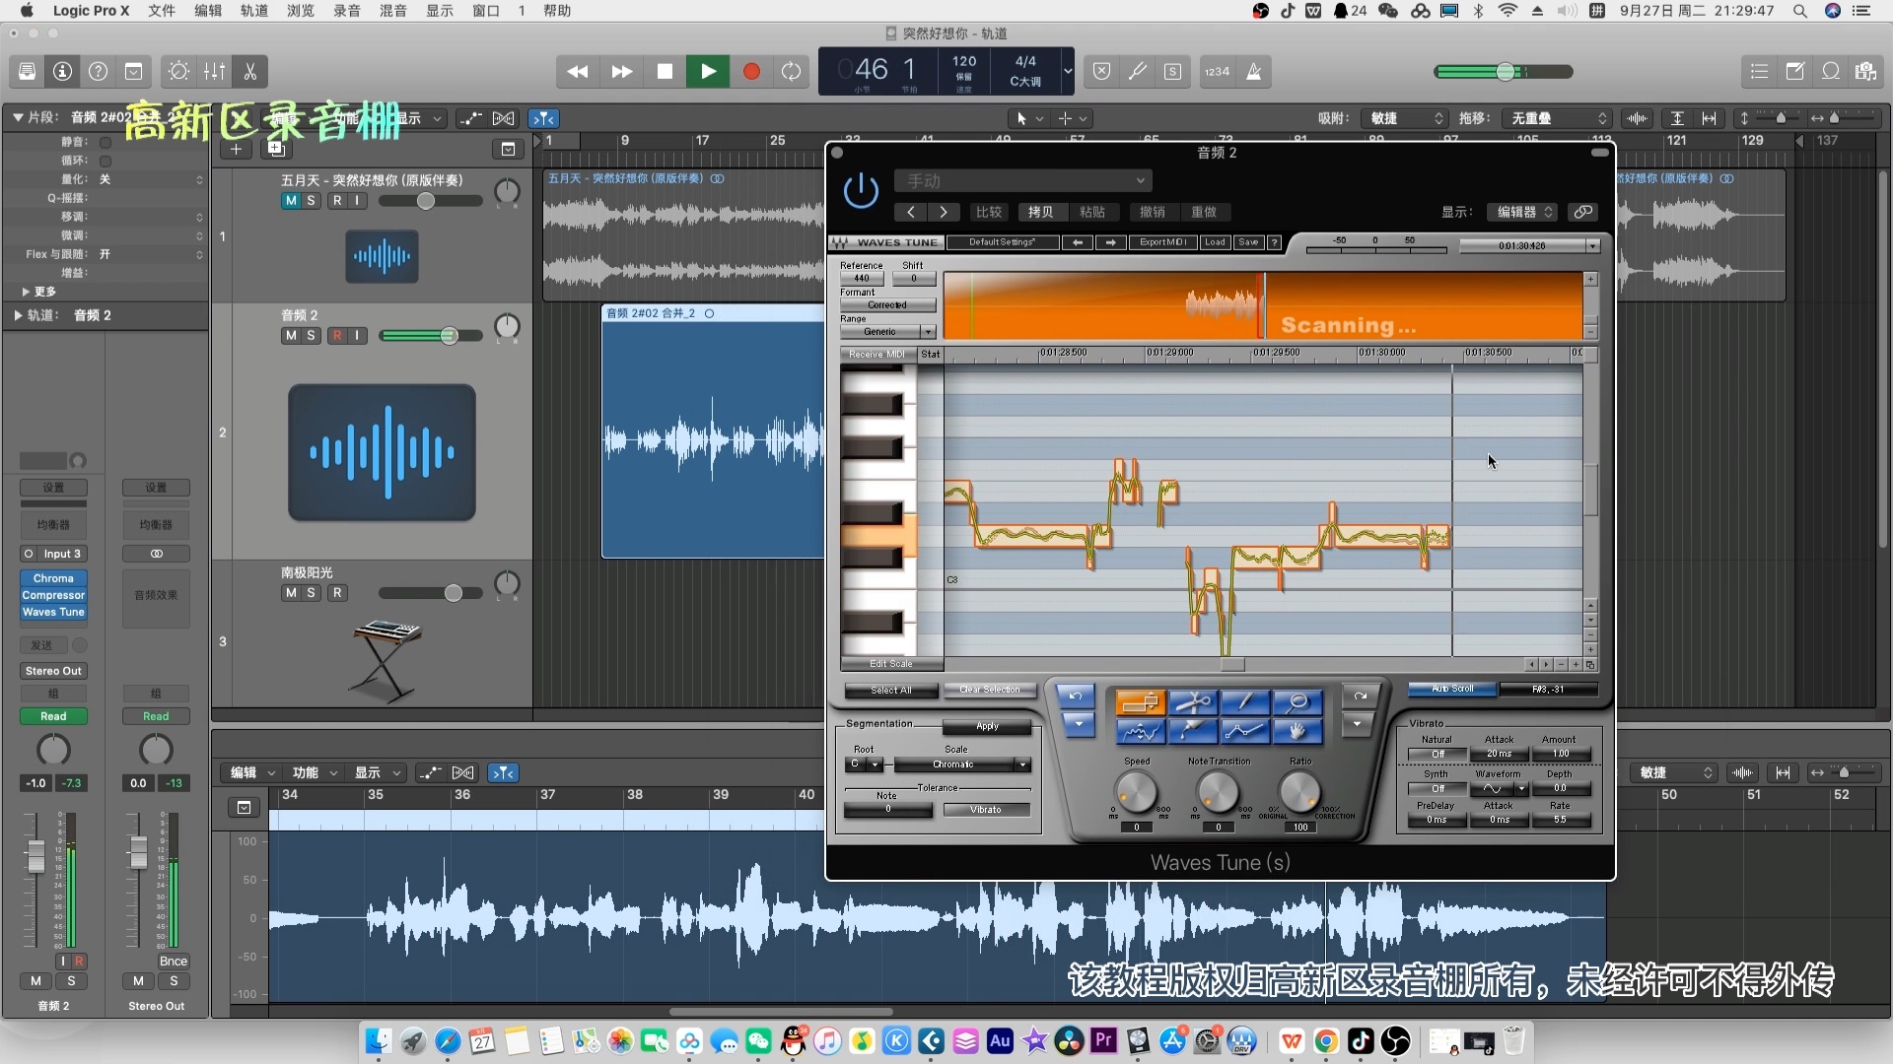Open the Range Generic dropdown
Viewport: 1893px width, 1064px height.
pyautogui.click(x=887, y=332)
